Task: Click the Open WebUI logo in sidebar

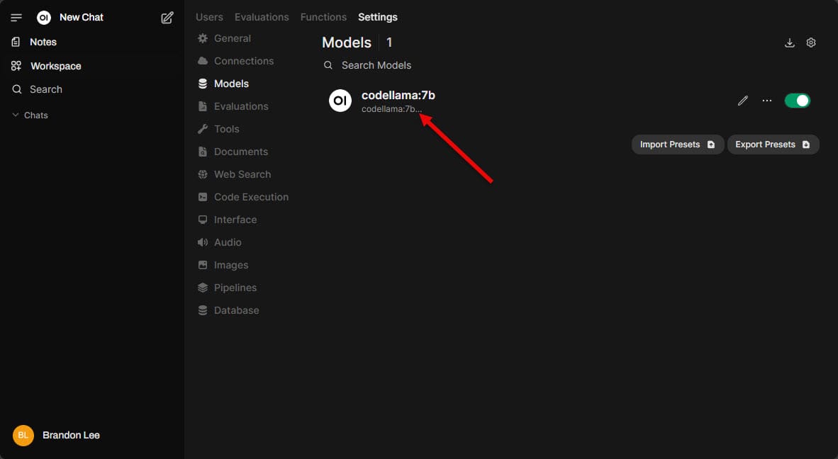Action: click(x=44, y=18)
